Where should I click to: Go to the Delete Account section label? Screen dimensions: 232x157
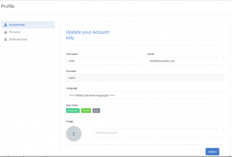[18, 39]
